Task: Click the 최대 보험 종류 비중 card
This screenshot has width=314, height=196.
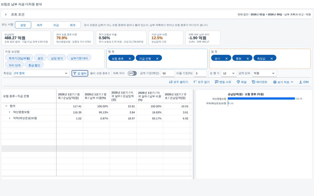Action: coord(73,38)
